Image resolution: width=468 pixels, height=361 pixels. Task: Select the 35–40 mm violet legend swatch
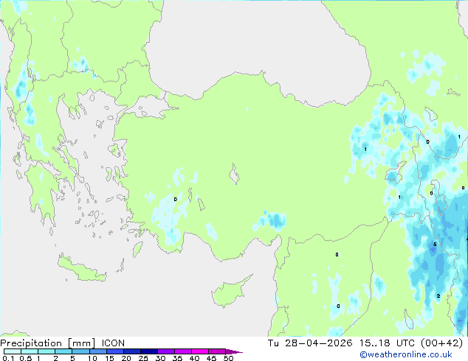tap(182, 351)
